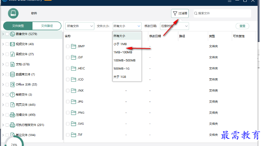Click the 音频文件 music note icon
Image resolution: width=263 pixels, height=146 pixels.
12,54
